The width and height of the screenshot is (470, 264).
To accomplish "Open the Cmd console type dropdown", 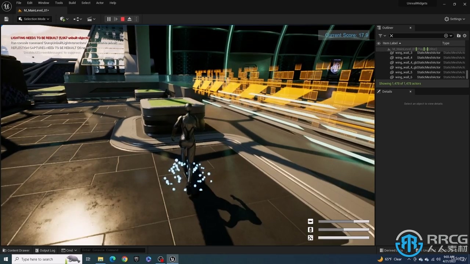I will point(69,250).
